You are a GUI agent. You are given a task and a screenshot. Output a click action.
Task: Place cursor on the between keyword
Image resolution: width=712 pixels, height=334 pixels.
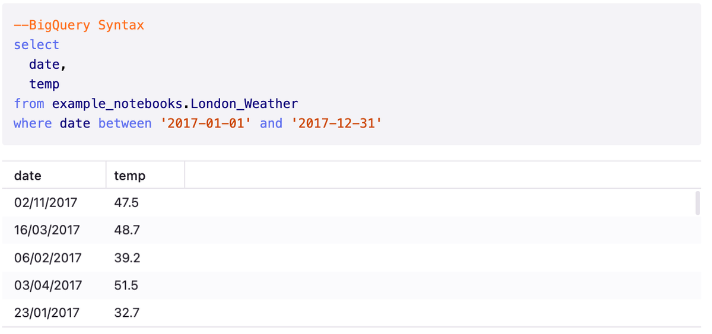(125, 123)
